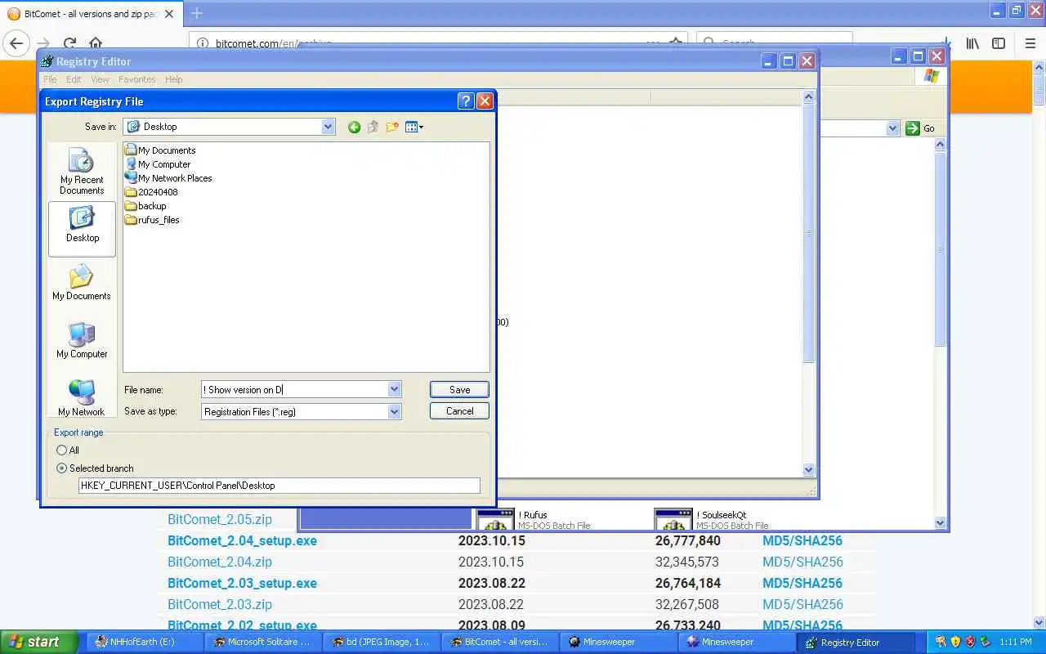The image size is (1046, 654).
Task: Click the Explorer window vertical scrollbar
Action: (x=940, y=334)
